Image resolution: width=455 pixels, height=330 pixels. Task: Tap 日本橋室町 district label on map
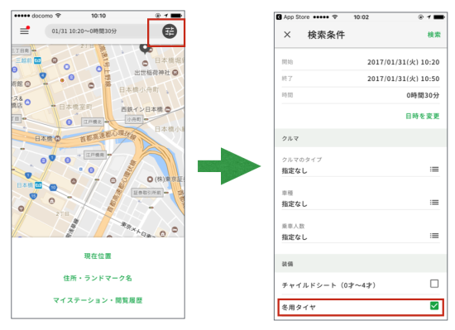pyautogui.click(x=75, y=107)
